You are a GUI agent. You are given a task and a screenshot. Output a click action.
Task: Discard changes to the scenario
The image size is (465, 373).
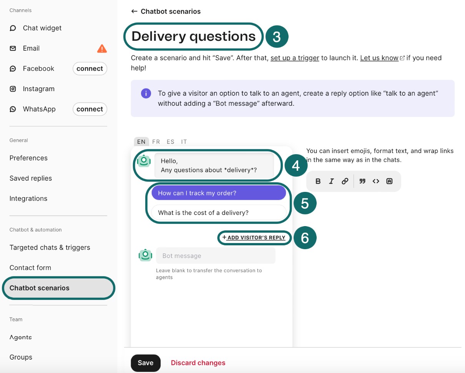(198, 363)
